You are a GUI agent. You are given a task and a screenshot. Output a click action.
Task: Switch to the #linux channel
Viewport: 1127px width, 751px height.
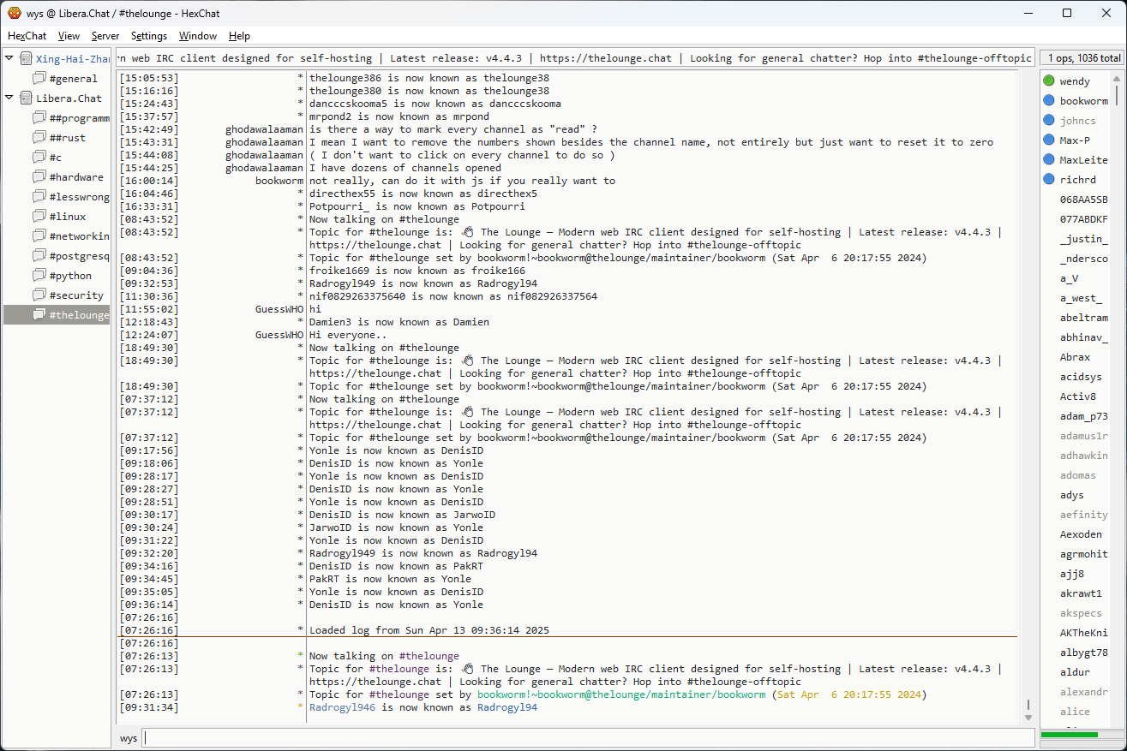pyautogui.click(x=67, y=217)
